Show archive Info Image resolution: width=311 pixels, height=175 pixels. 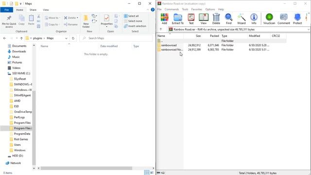click(254, 19)
